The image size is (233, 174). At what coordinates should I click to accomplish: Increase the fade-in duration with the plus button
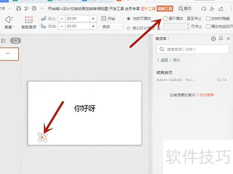click(x=93, y=19)
